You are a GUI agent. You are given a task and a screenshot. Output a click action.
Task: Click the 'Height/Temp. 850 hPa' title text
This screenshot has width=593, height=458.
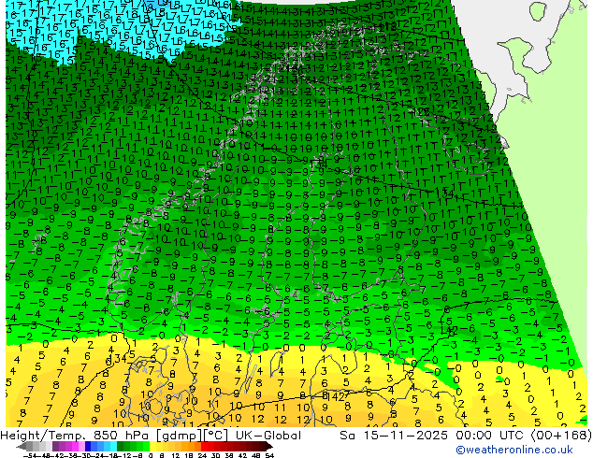pos(75,436)
